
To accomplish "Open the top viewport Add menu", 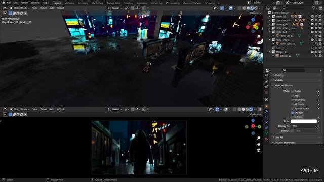I will point(52,8).
